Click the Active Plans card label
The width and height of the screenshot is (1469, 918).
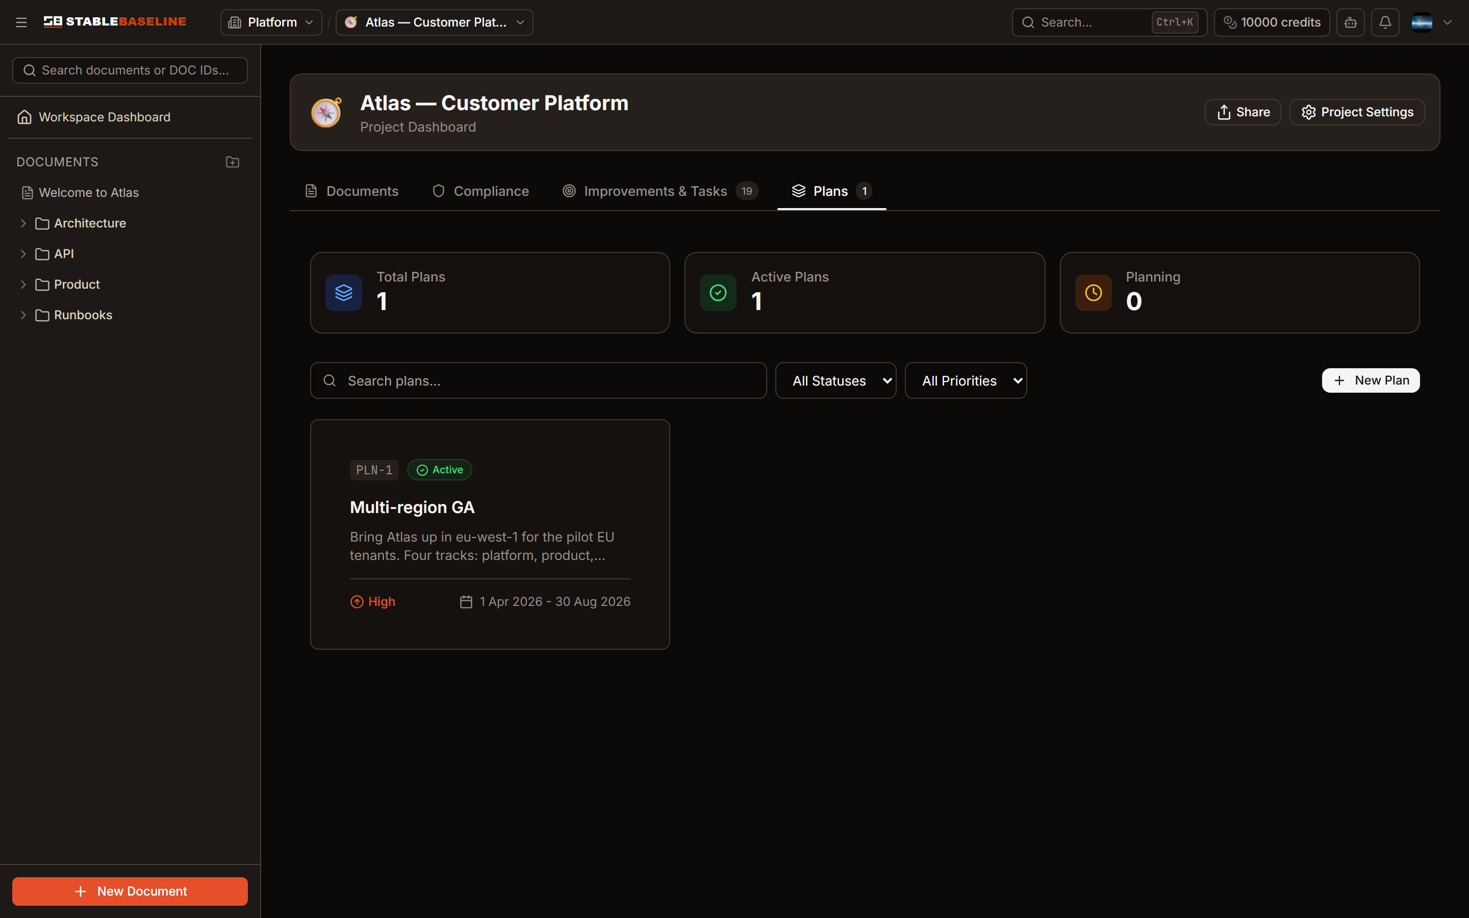[790, 277]
